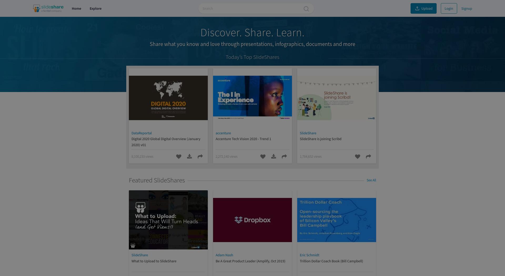505x276 pixels.
Task: Open SlideShare author link under joining Scribd card
Action: (308, 133)
